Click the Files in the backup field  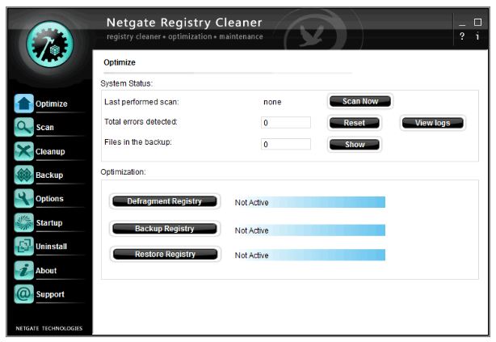pos(286,144)
